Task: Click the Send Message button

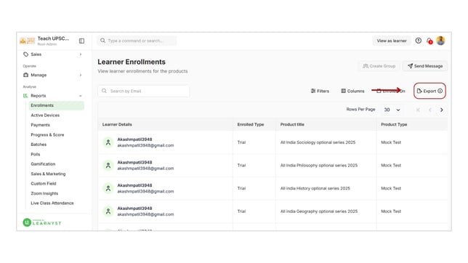Action: click(425, 66)
